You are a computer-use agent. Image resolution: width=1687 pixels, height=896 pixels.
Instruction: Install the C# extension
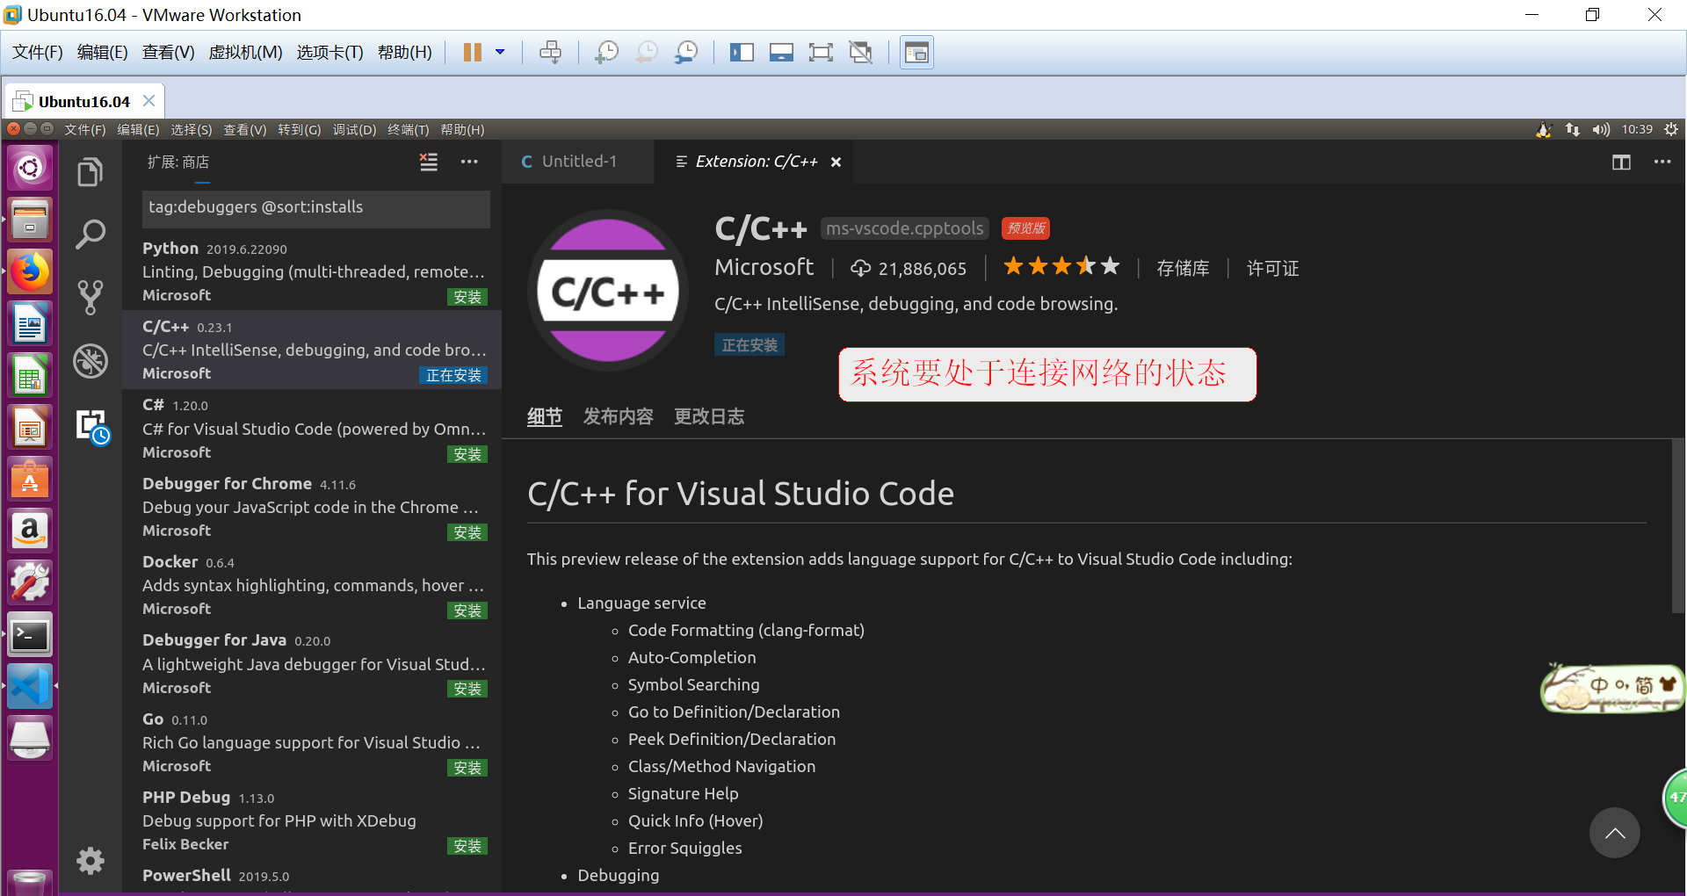pyautogui.click(x=467, y=454)
